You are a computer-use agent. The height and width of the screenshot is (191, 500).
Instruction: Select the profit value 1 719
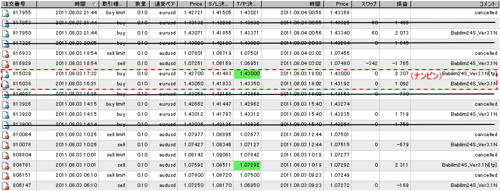(401, 114)
